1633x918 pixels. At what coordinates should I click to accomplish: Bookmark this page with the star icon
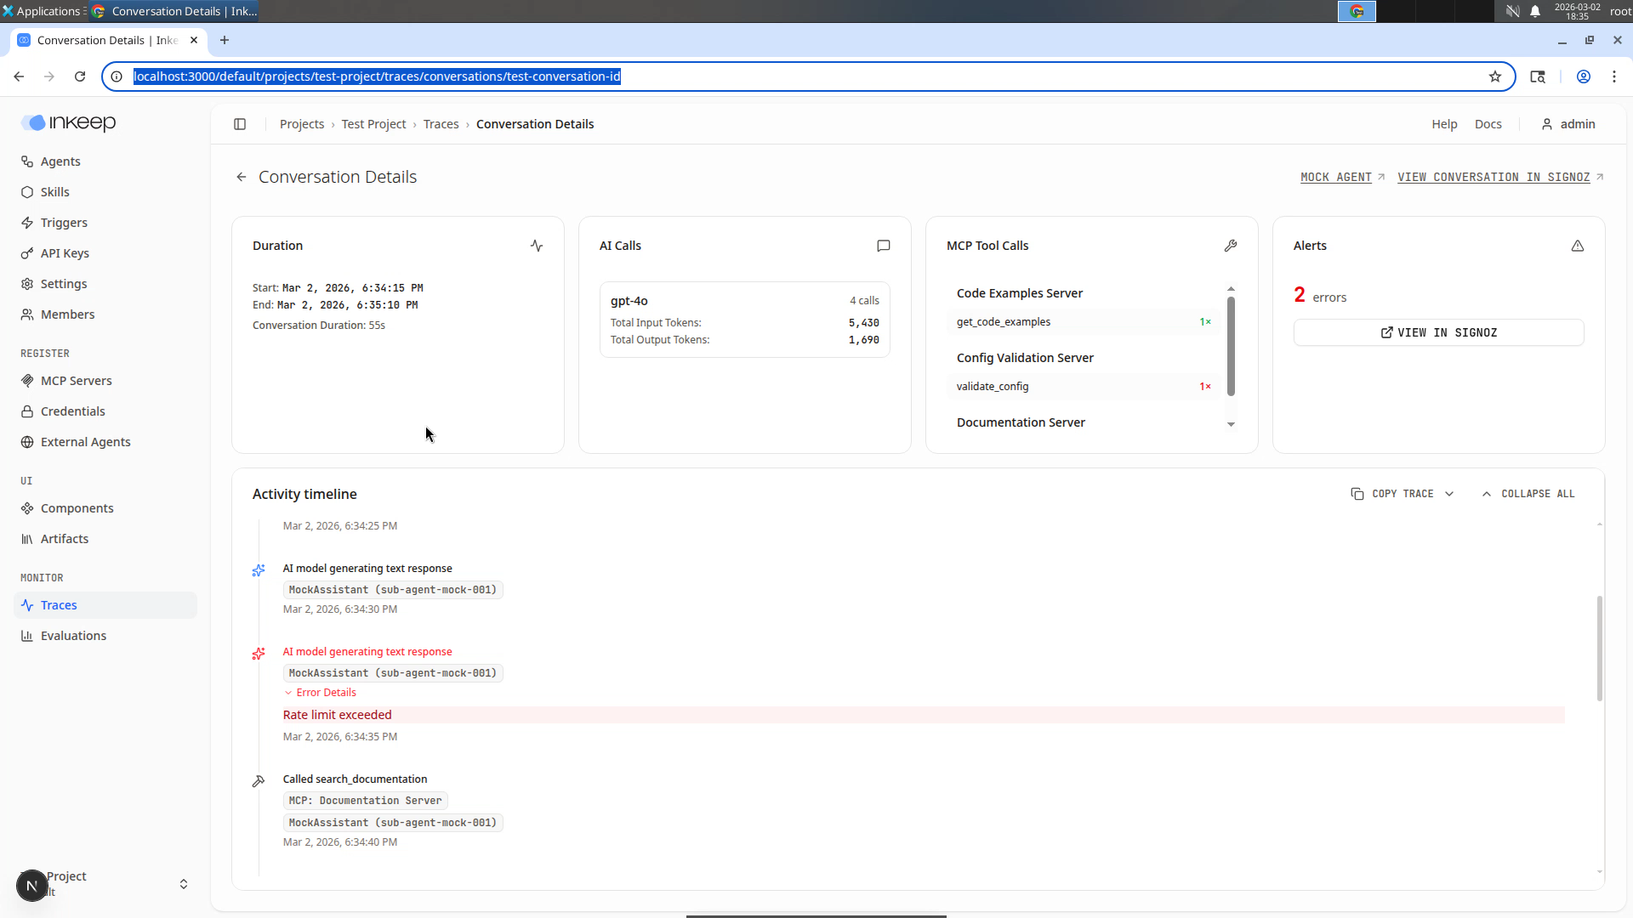coord(1495,76)
